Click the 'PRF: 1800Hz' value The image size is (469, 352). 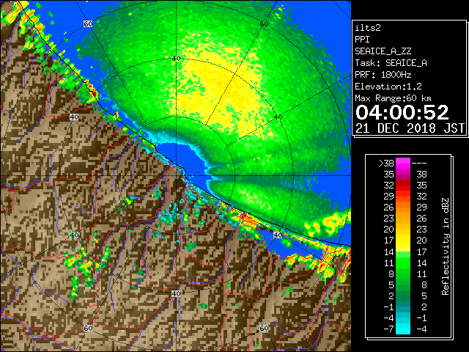(x=383, y=75)
